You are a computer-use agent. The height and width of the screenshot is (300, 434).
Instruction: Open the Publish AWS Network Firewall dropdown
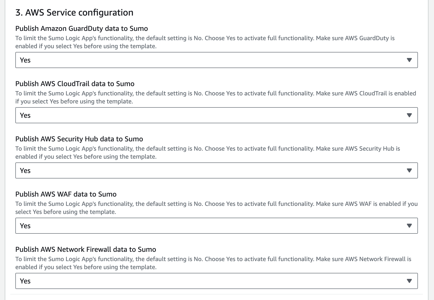[216, 281]
